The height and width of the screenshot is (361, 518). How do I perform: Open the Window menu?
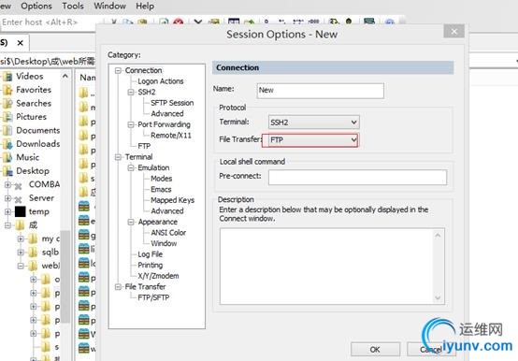(109, 6)
